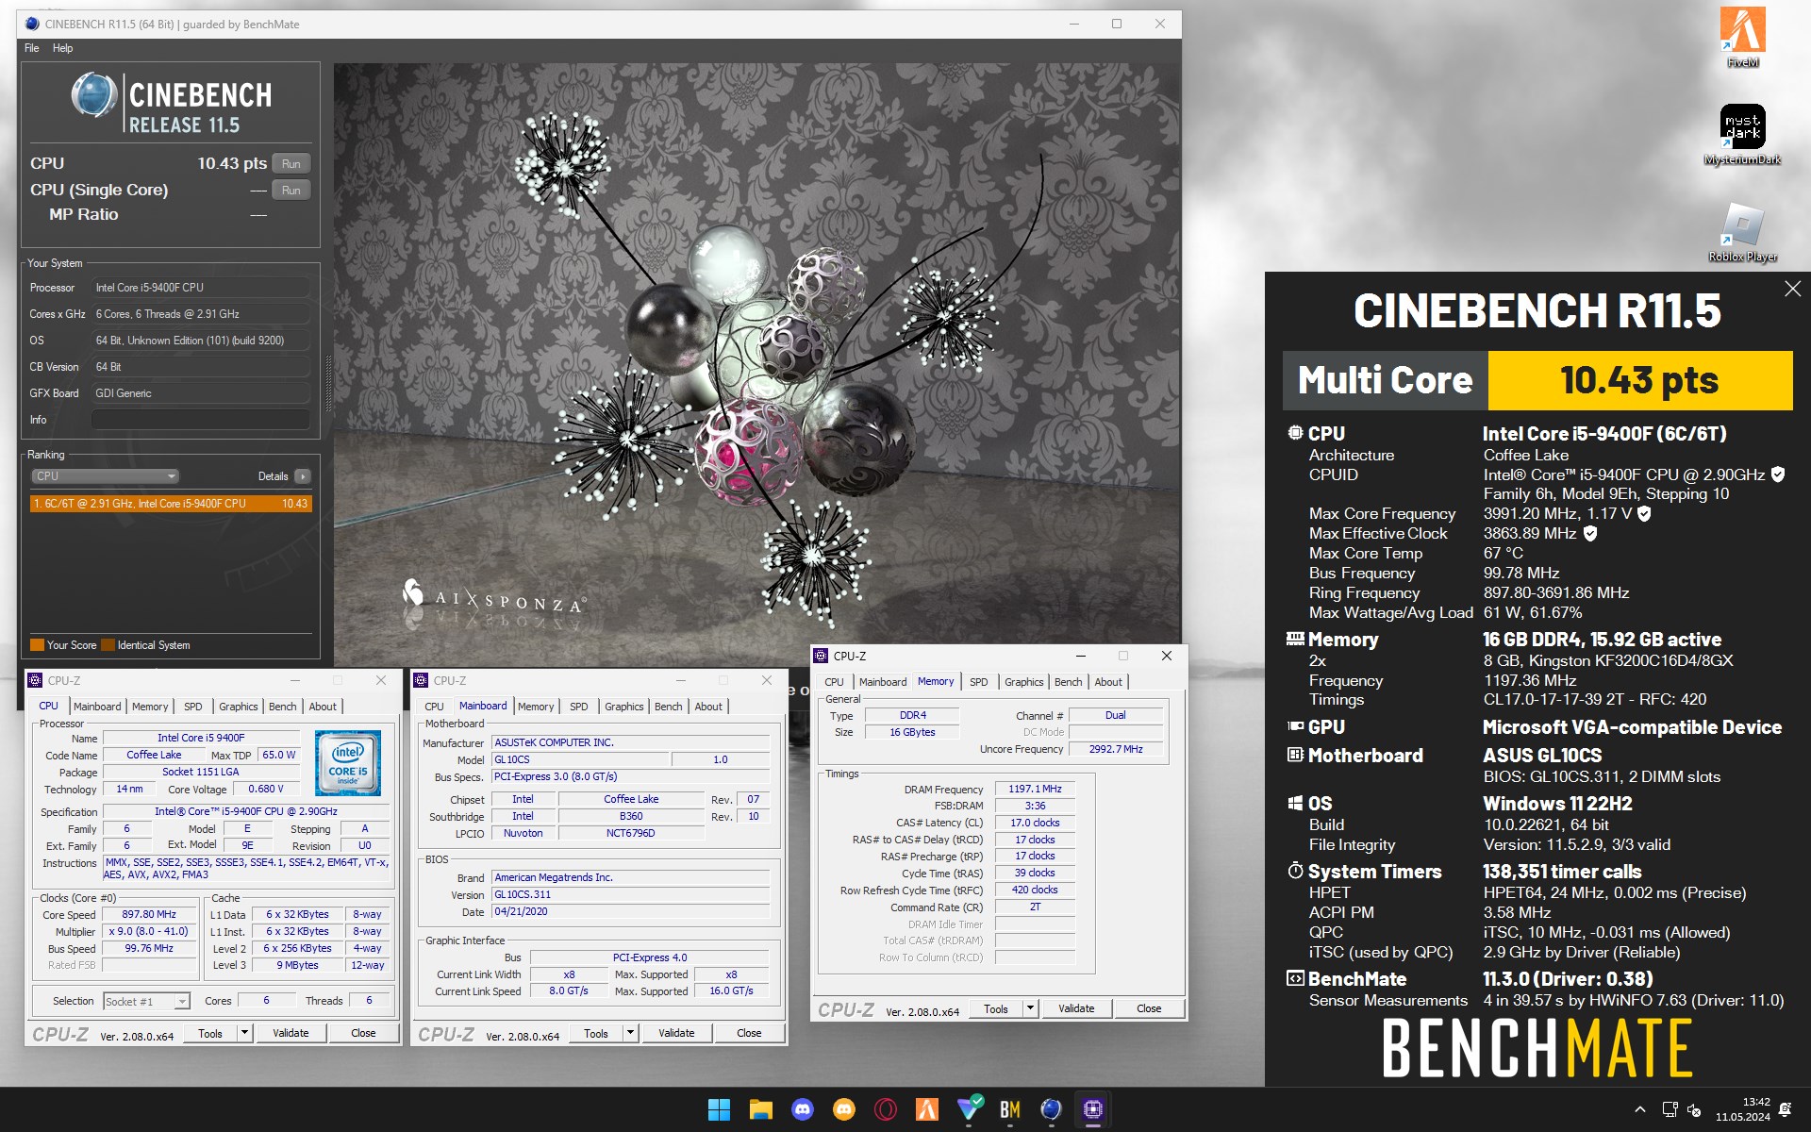Switch to Mainboard tab in left CPU-Z window

point(97,707)
